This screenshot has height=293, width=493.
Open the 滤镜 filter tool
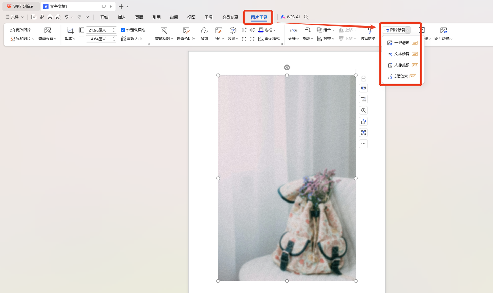[x=204, y=31]
